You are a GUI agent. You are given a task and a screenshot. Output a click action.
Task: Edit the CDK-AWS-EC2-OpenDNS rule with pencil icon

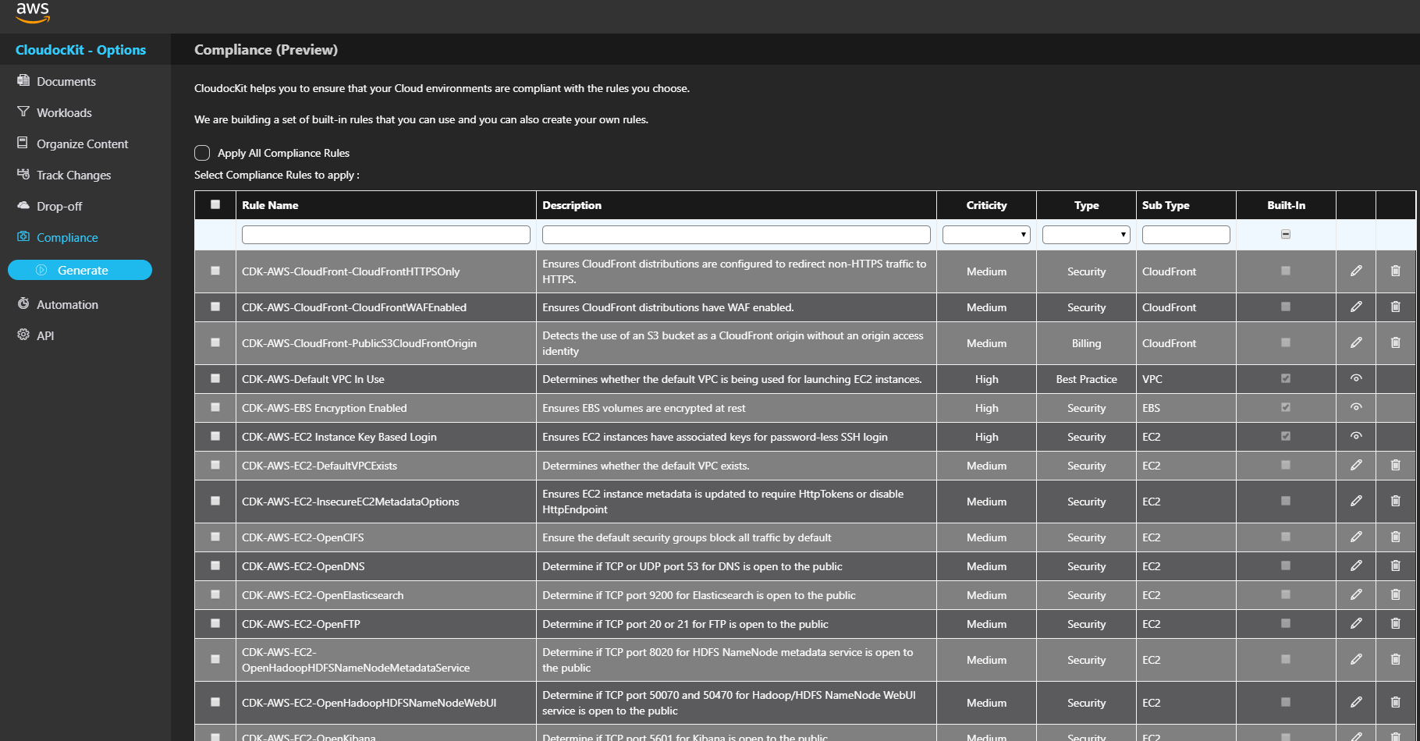click(1356, 565)
